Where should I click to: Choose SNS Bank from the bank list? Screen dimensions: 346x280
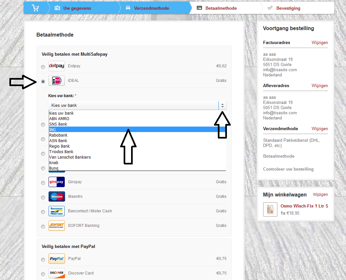(x=138, y=124)
